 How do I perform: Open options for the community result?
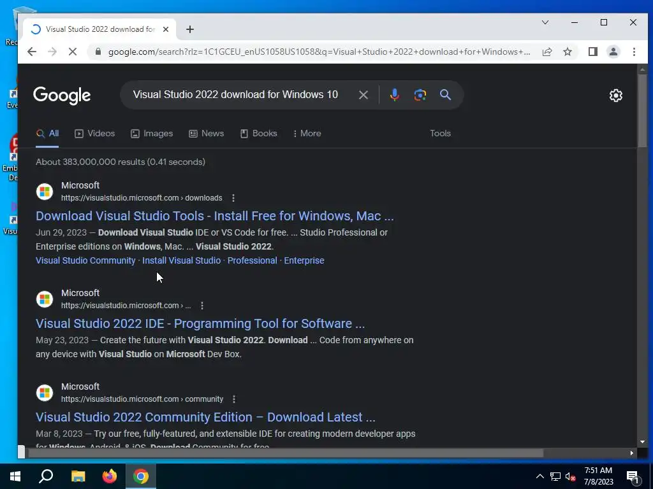tap(234, 399)
